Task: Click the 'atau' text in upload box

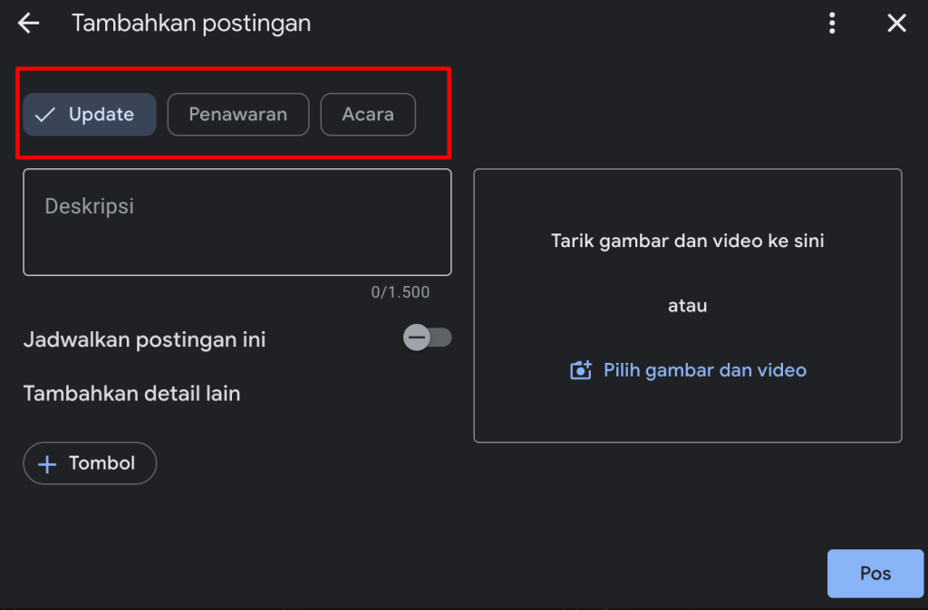Action: (x=687, y=306)
